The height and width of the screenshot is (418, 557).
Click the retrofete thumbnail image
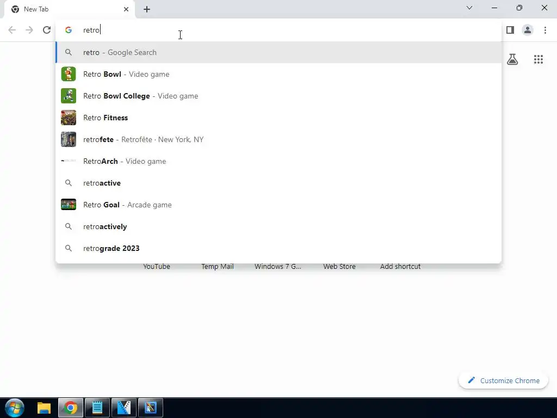point(69,139)
